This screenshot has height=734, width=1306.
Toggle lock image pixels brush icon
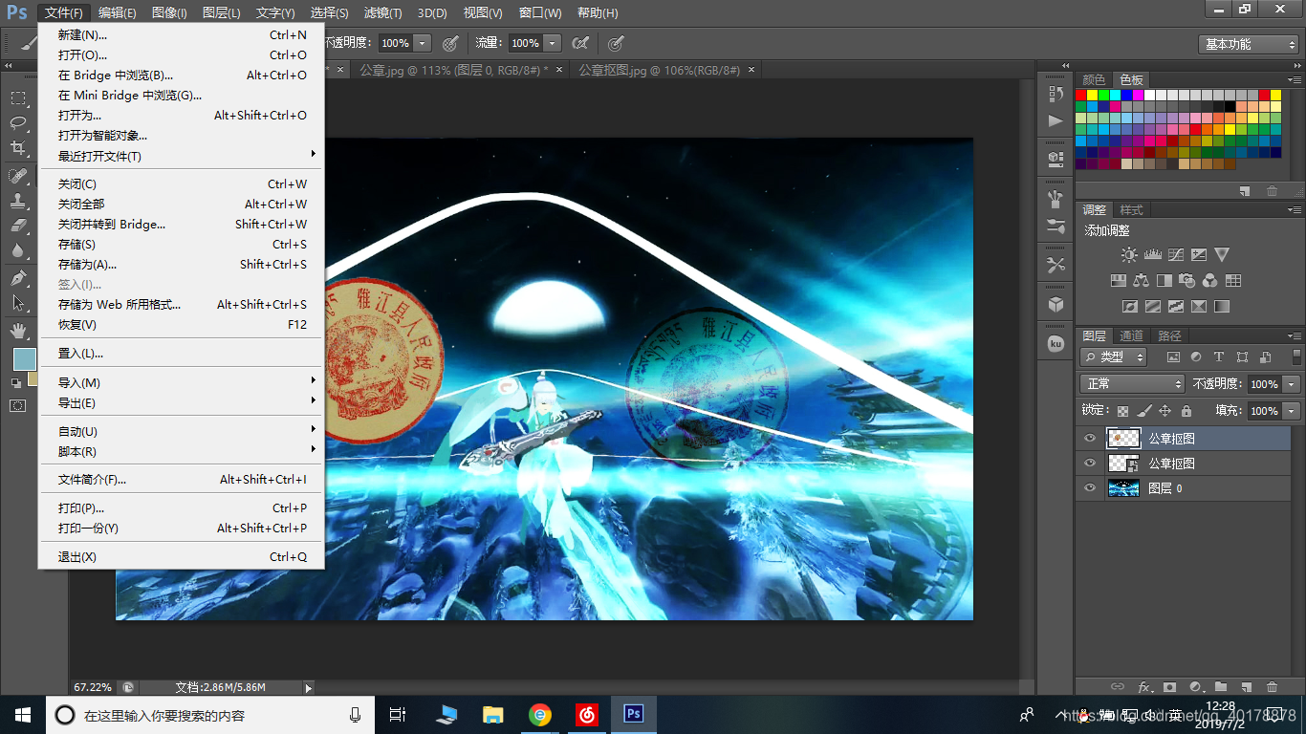(x=1143, y=411)
